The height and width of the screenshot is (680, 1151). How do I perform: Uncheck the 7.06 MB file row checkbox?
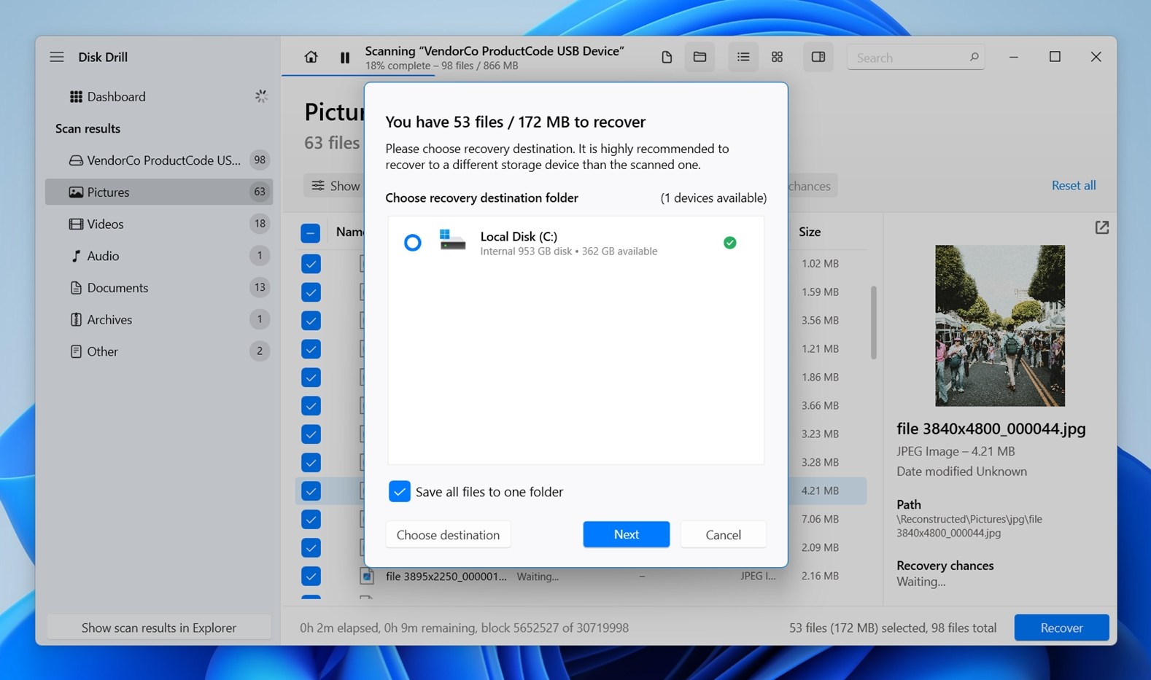click(x=311, y=520)
